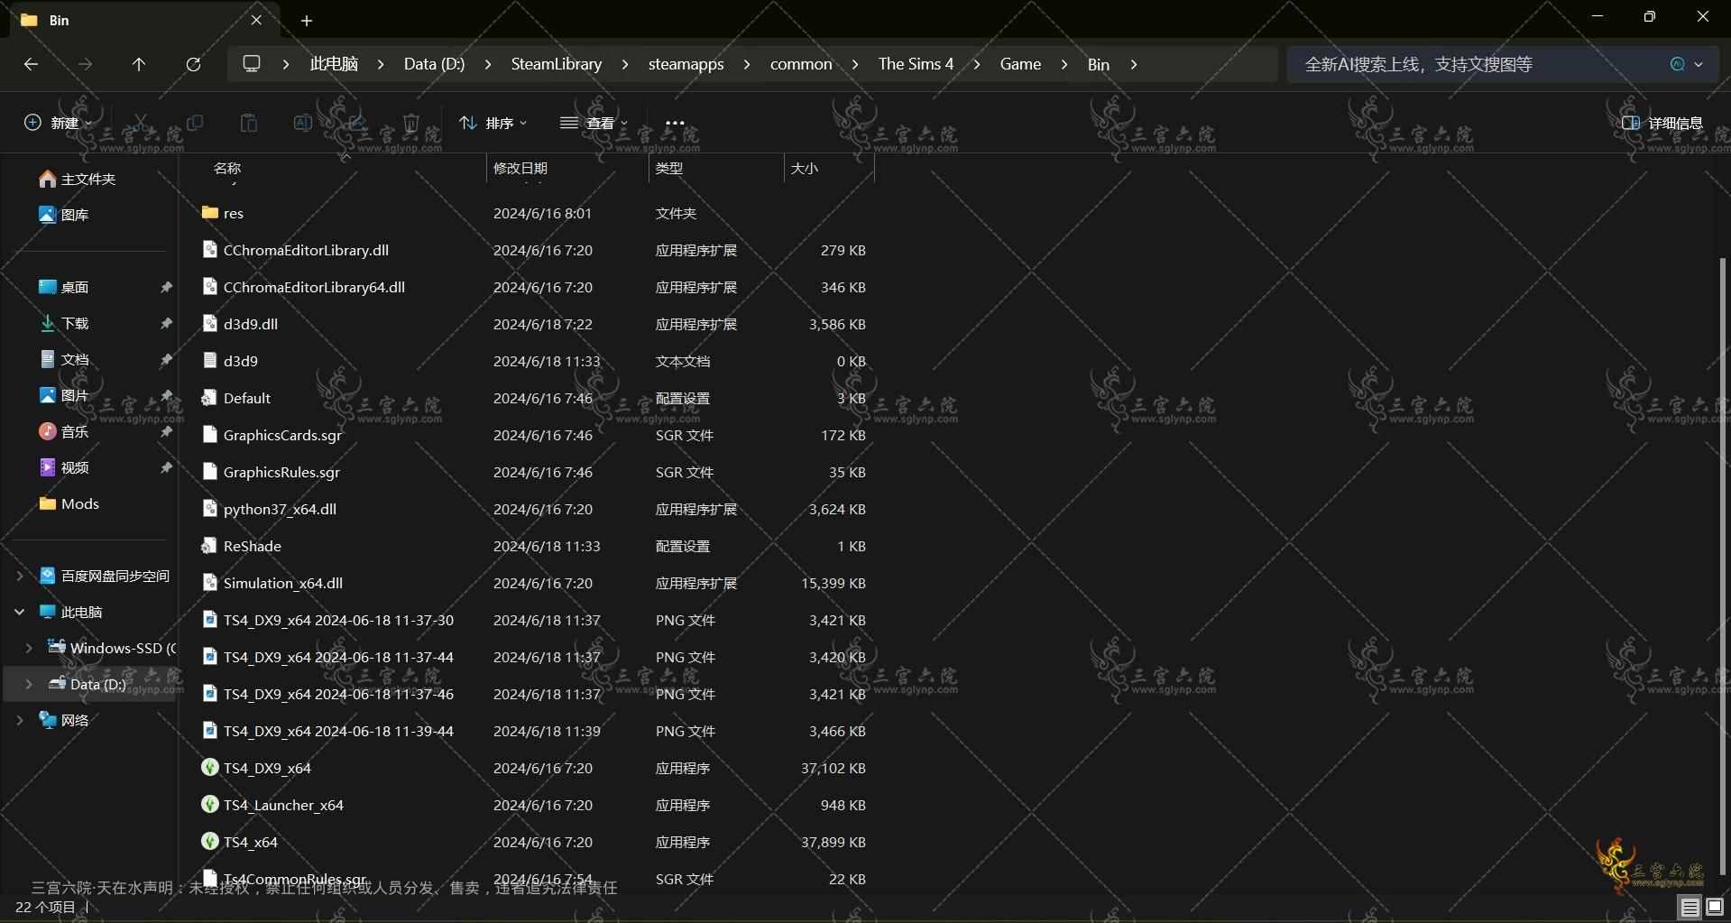Click the forward navigation arrow
Screen dimensions: 1731x923
[85, 64]
